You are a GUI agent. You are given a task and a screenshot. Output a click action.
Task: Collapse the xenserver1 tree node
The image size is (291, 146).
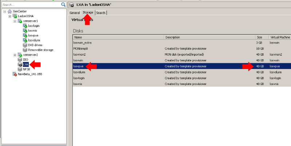(x=15, y=21)
